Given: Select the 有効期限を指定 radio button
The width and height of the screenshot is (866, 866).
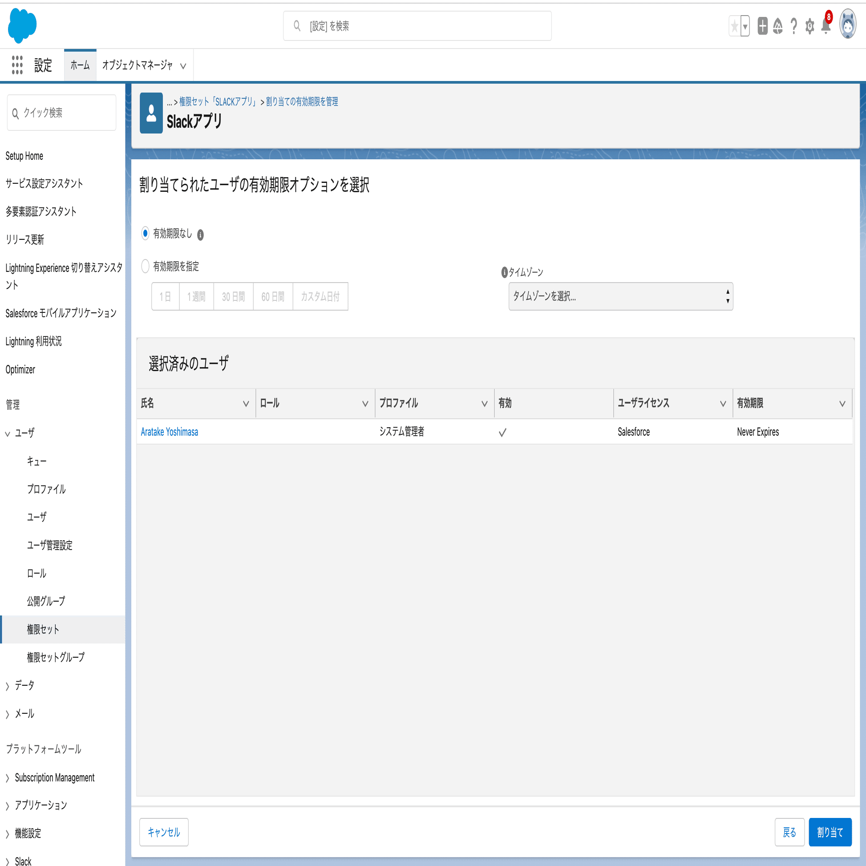Looking at the screenshot, I should pos(145,266).
